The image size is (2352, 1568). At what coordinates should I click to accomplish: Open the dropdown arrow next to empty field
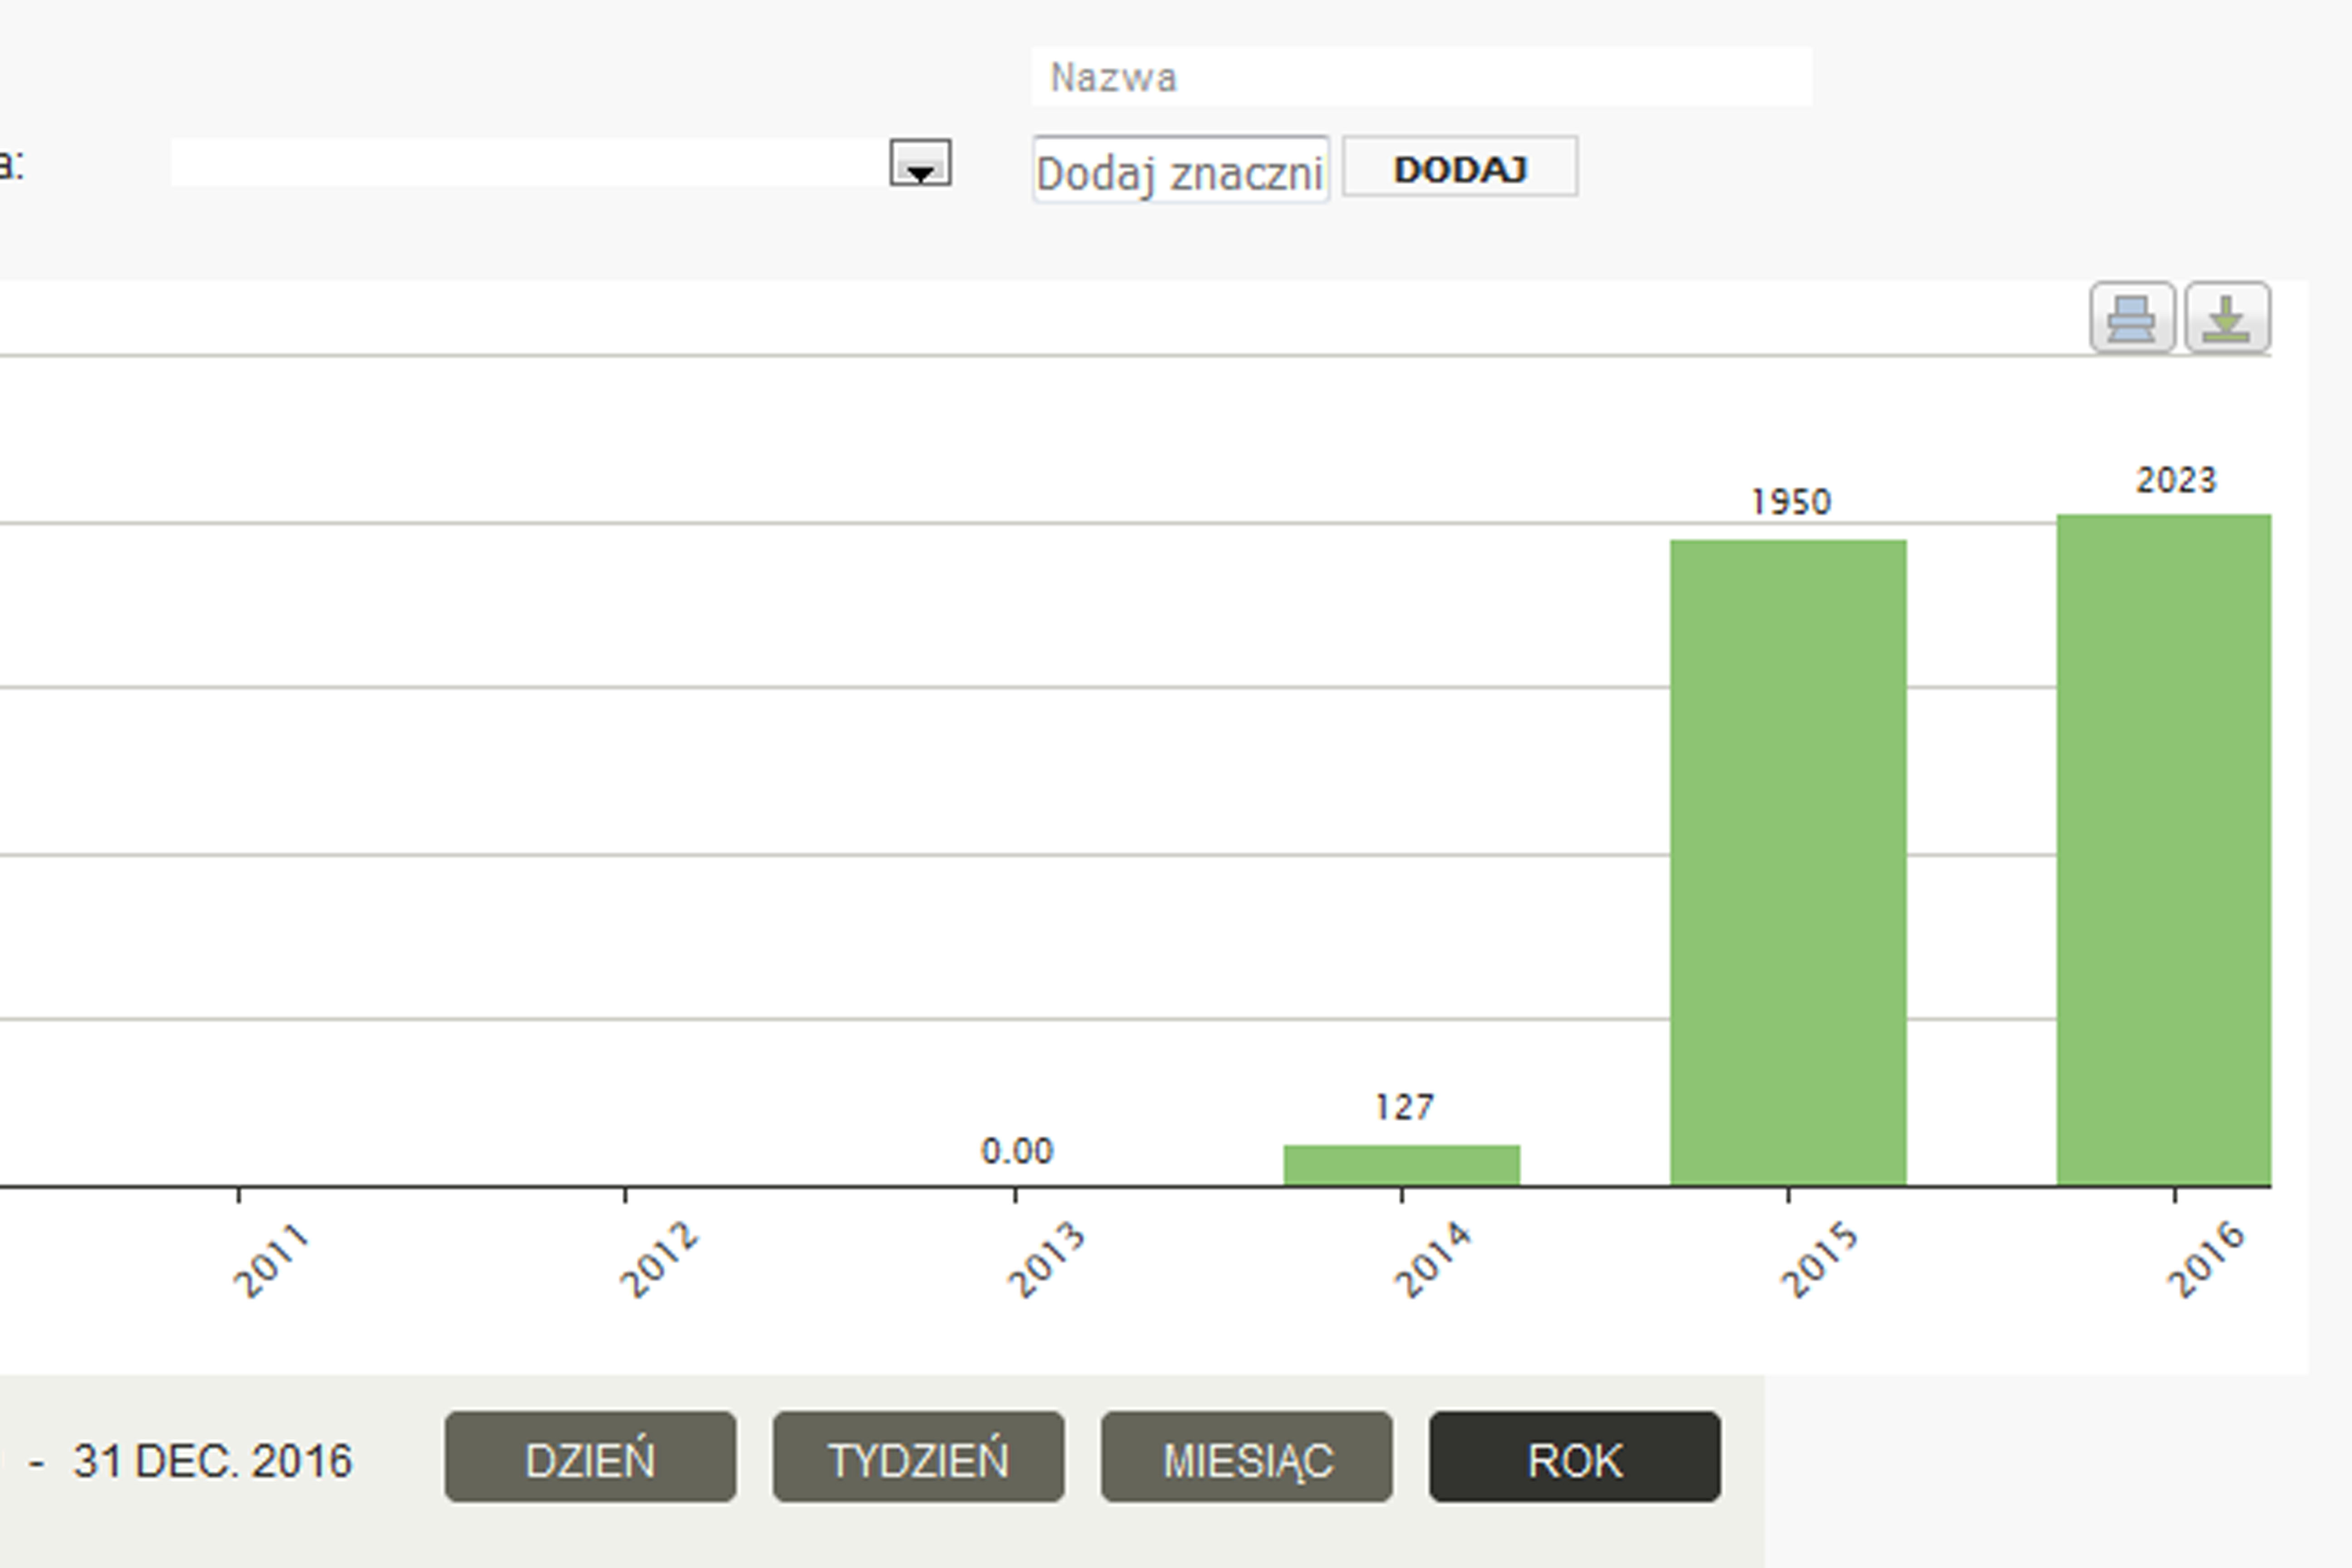click(920, 164)
